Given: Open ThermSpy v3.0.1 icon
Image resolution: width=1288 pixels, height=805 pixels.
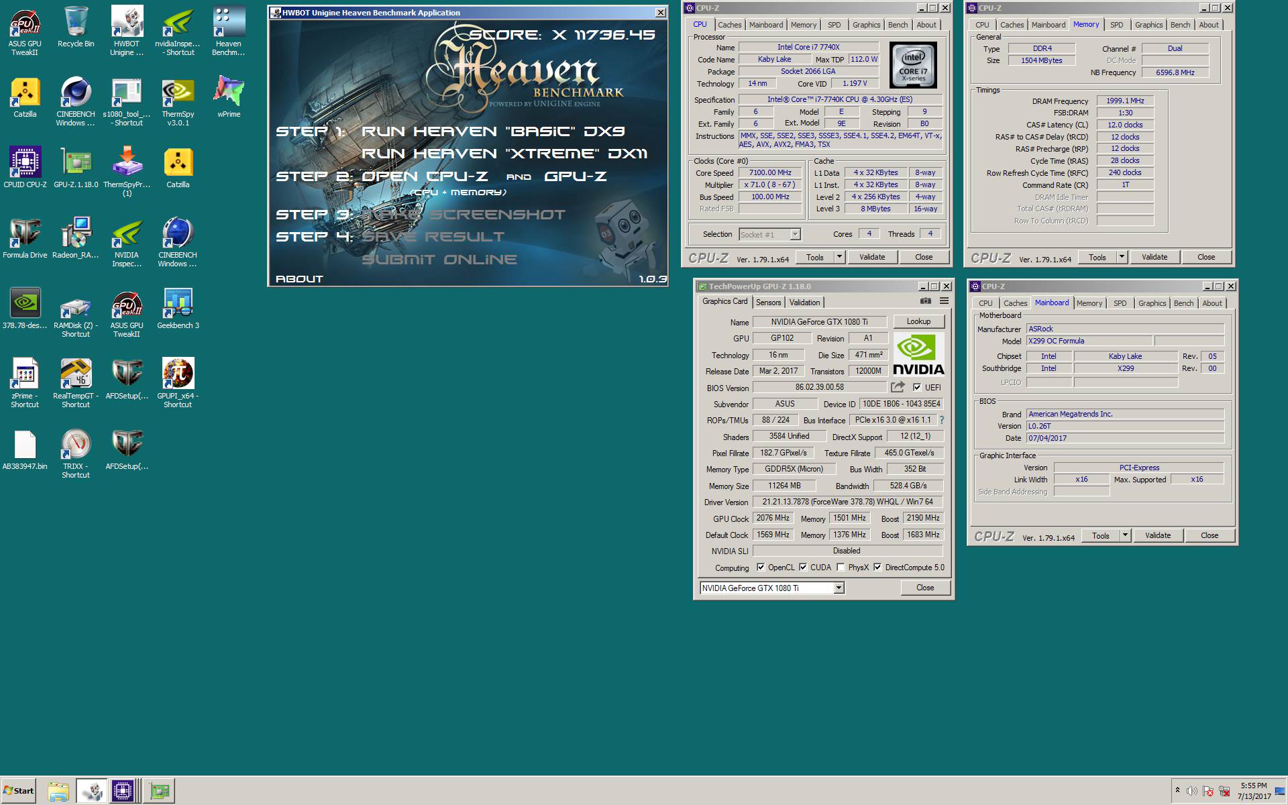Looking at the screenshot, I should coord(178,102).
